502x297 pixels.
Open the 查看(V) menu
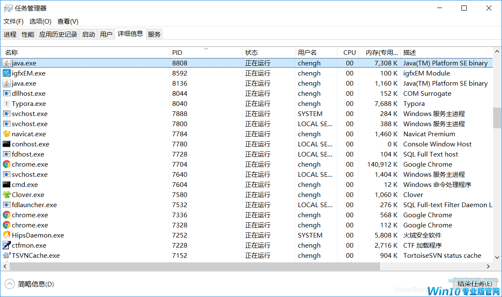pos(68,21)
